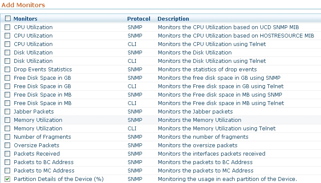Select Disk Utilization CLI monitor checkbox
Image resolution: width=321 pixels, height=183 pixels.
click(x=8, y=61)
